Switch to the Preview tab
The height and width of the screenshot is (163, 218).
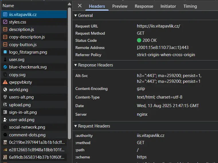[120, 6]
